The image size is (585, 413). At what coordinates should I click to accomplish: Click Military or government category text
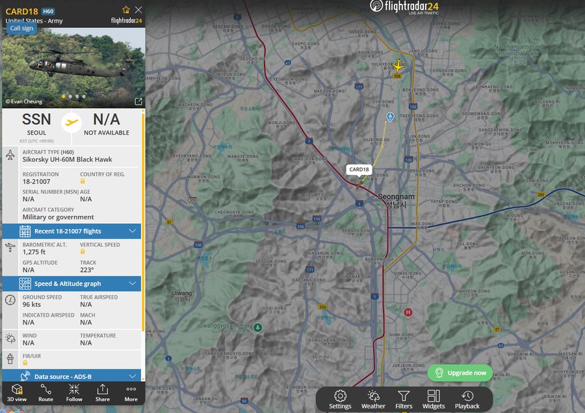pos(58,217)
